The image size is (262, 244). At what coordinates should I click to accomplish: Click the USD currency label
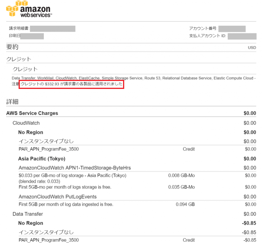pos(252,48)
